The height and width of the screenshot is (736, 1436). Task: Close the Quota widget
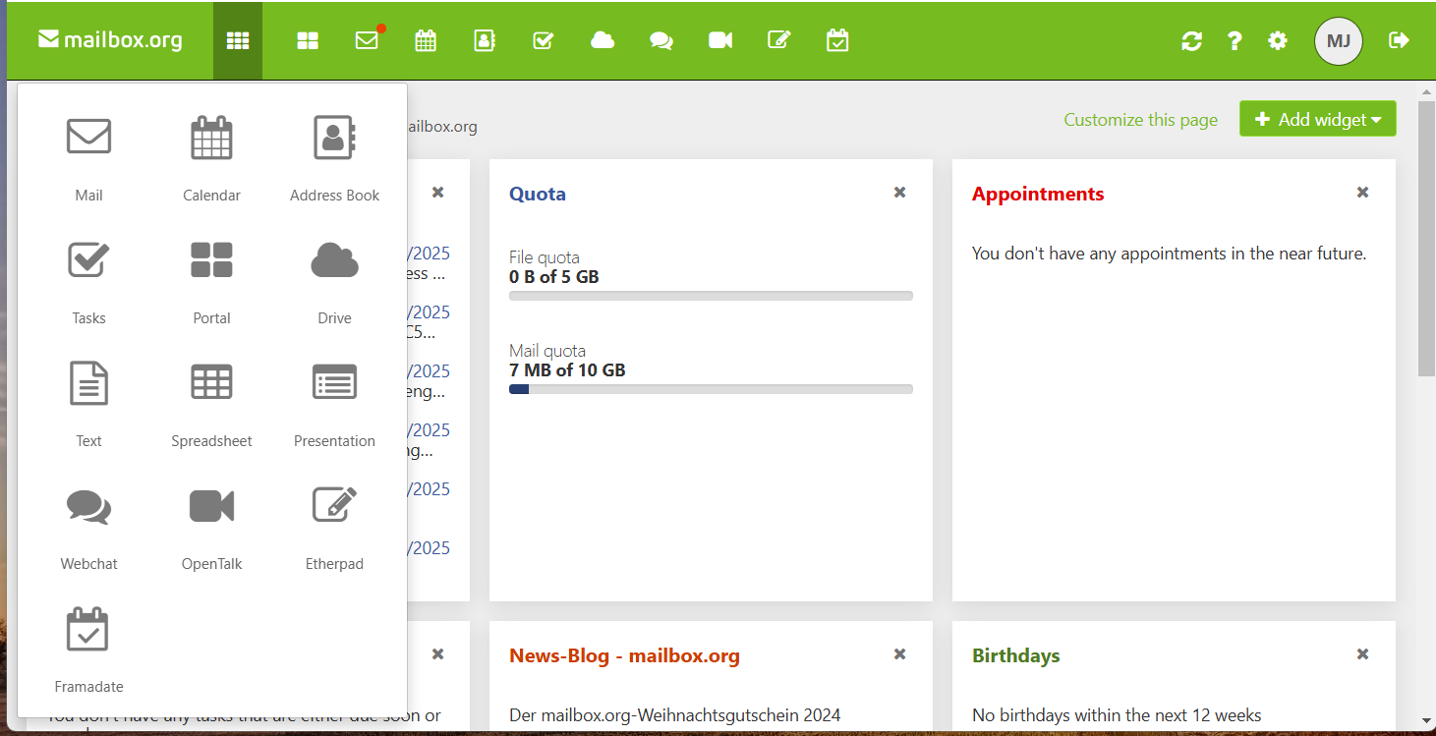[x=899, y=193]
